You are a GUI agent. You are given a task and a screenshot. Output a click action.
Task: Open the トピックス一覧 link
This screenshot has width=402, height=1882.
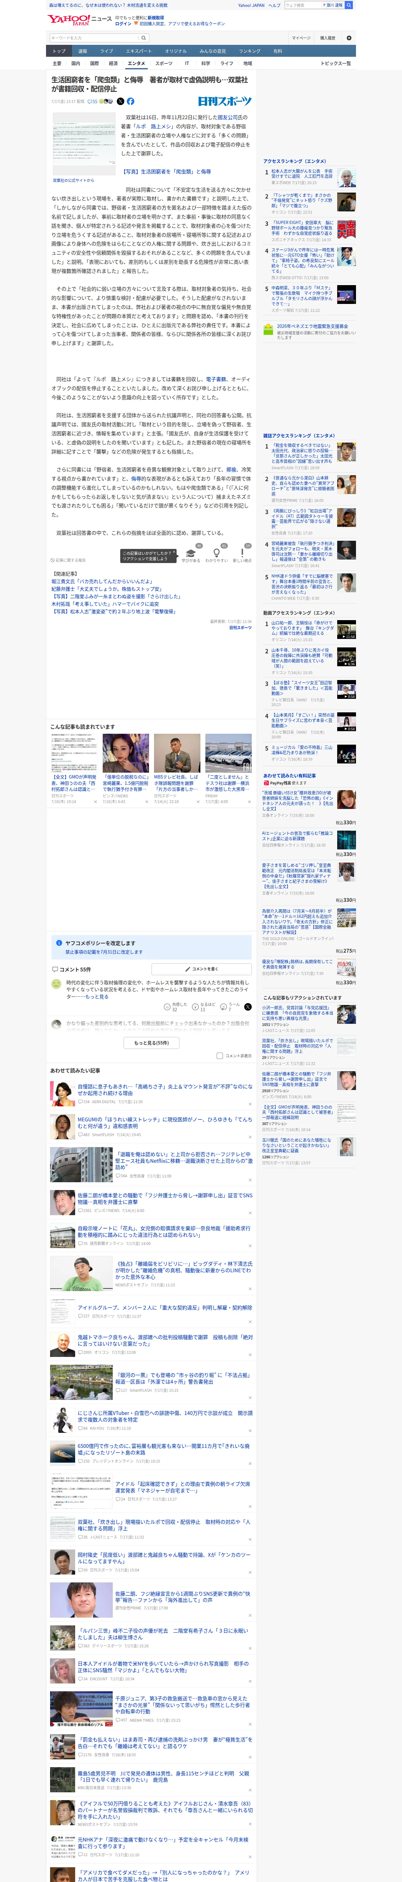tap(336, 64)
